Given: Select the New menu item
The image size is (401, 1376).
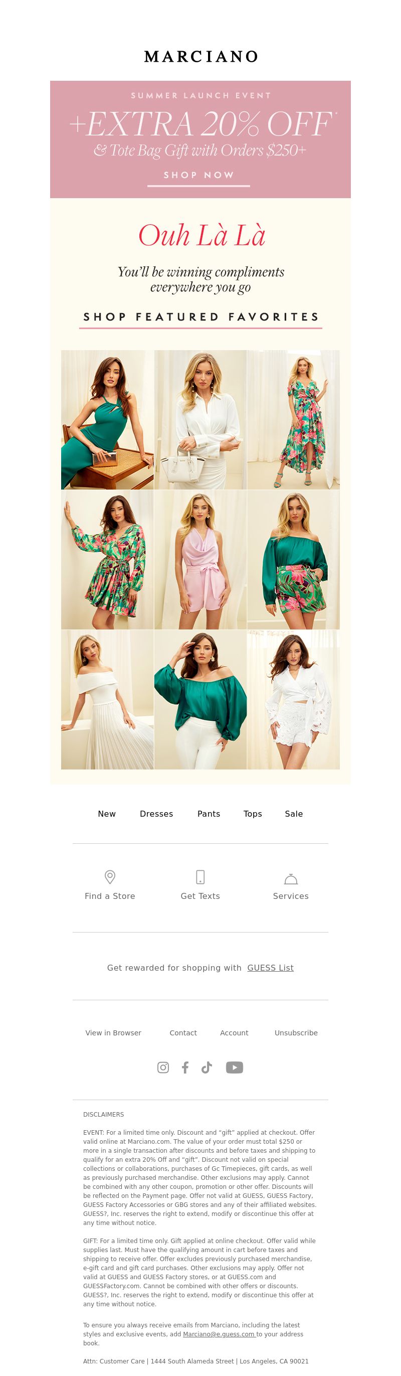Looking at the screenshot, I should [107, 814].
